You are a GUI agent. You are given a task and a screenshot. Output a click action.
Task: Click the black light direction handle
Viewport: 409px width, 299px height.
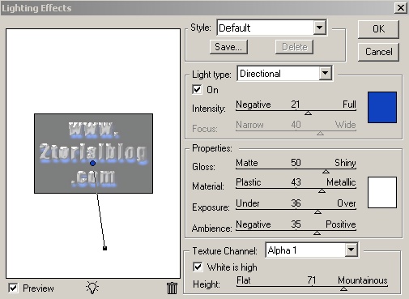point(105,248)
